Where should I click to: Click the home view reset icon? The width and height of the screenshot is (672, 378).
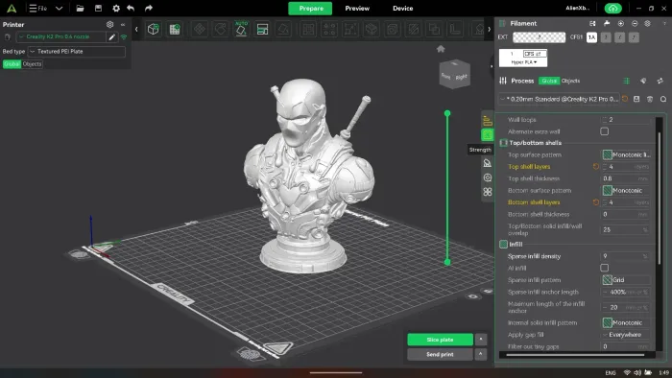coord(441,49)
